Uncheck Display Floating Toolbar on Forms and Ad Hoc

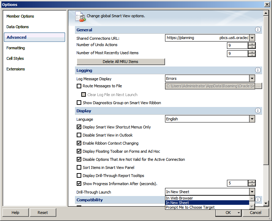pyautogui.click(x=79, y=151)
